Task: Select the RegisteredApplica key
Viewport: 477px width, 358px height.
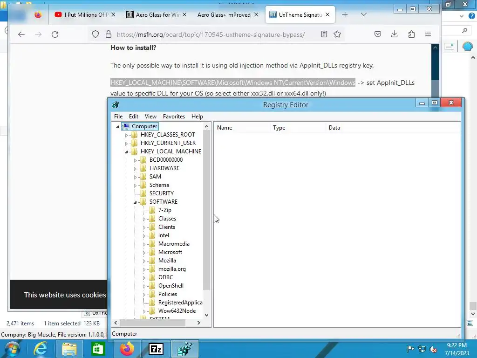Action: pyautogui.click(x=180, y=303)
